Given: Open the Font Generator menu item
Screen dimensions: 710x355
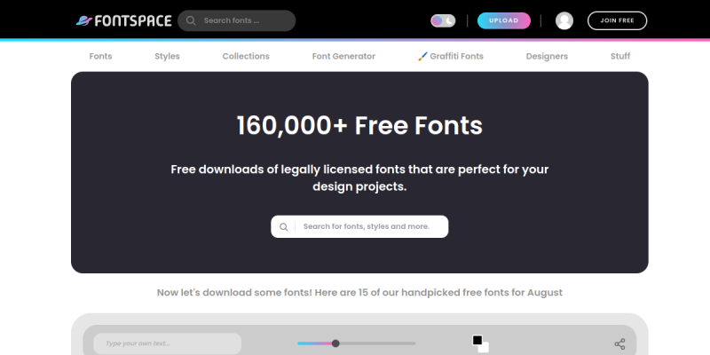Looking at the screenshot, I should 343,56.
